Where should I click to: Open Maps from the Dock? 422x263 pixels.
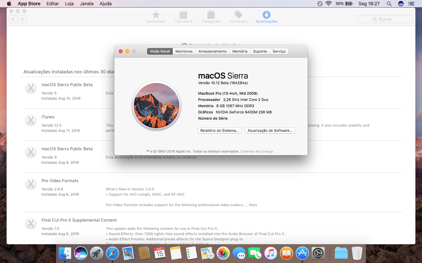207,253
